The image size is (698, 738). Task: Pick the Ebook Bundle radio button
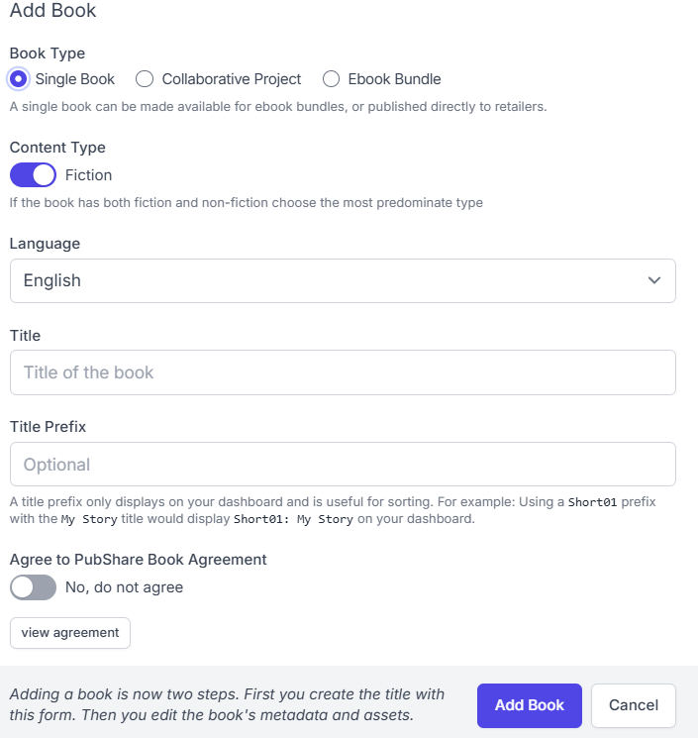pyautogui.click(x=331, y=79)
